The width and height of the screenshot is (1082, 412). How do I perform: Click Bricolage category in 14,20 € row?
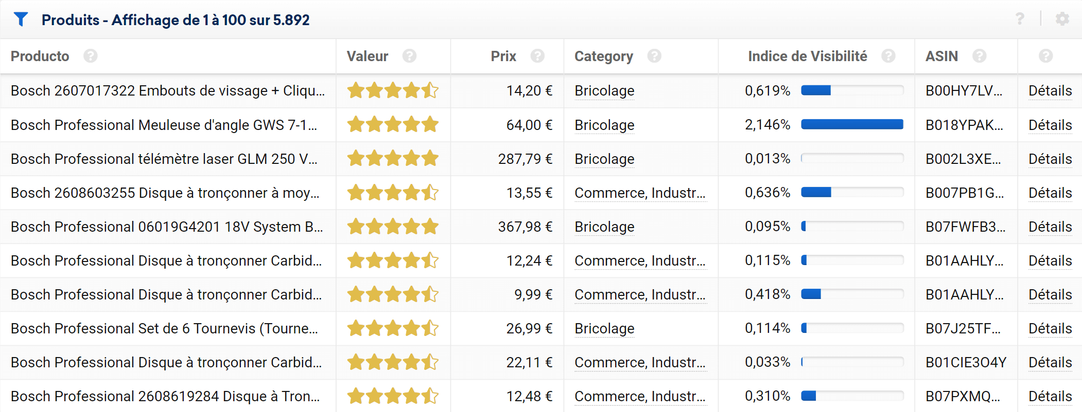pos(604,91)
